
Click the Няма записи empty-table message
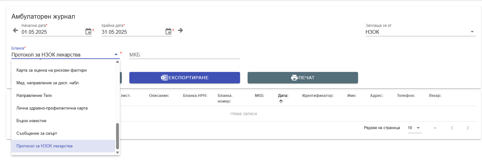point(244,114)
